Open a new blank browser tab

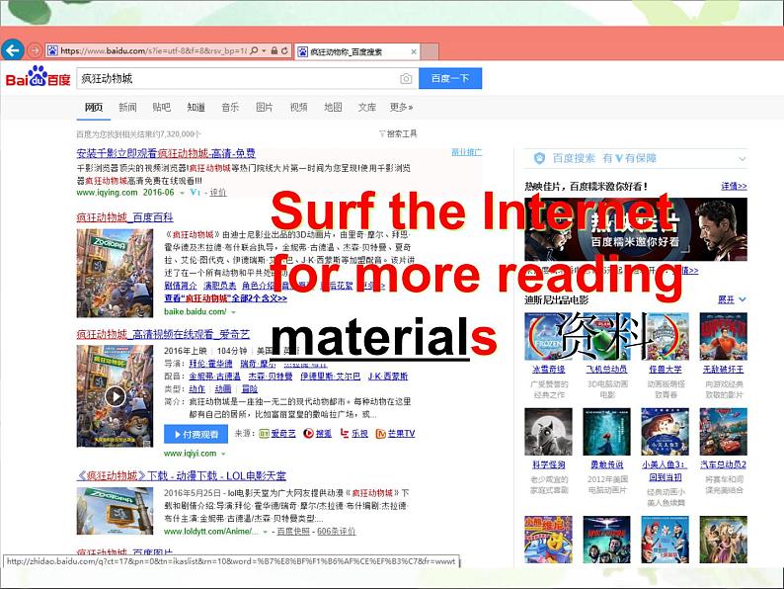coord(430,51)
